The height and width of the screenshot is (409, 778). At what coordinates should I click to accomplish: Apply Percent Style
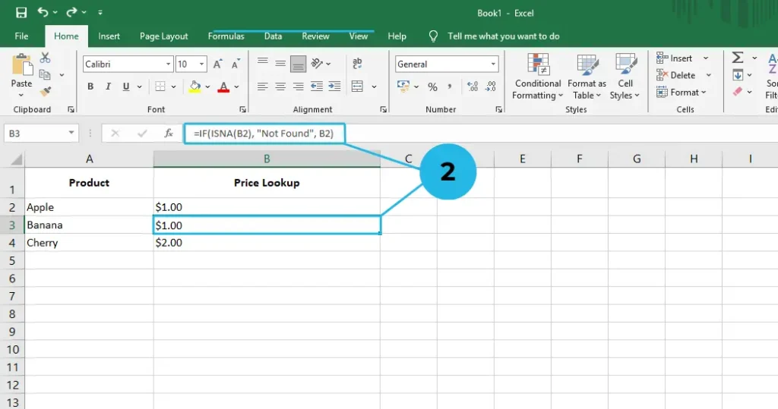click(432, 87)
